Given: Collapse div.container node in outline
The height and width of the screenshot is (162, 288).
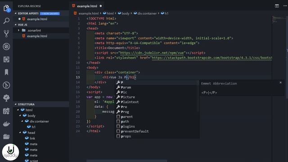Looking at the screenshot, I should pos(22,121).
